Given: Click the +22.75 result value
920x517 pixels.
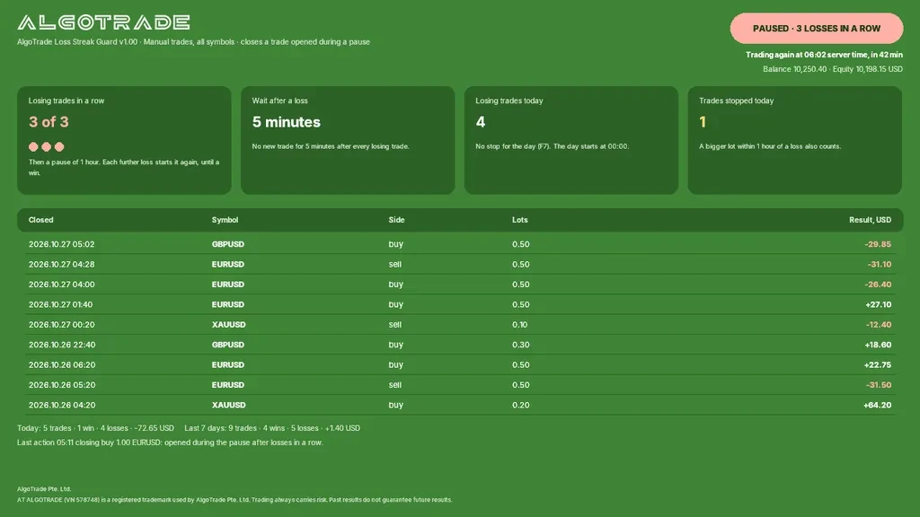Looking at the screenshot, I should click(x=878, y=364).
